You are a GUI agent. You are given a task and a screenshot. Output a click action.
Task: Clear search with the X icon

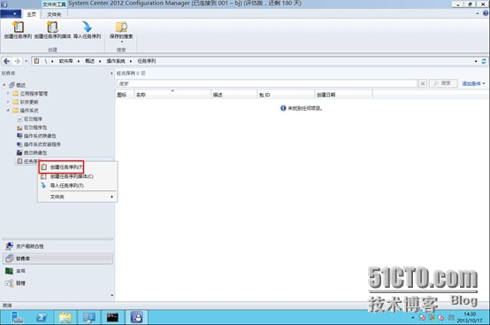[423, 83]
